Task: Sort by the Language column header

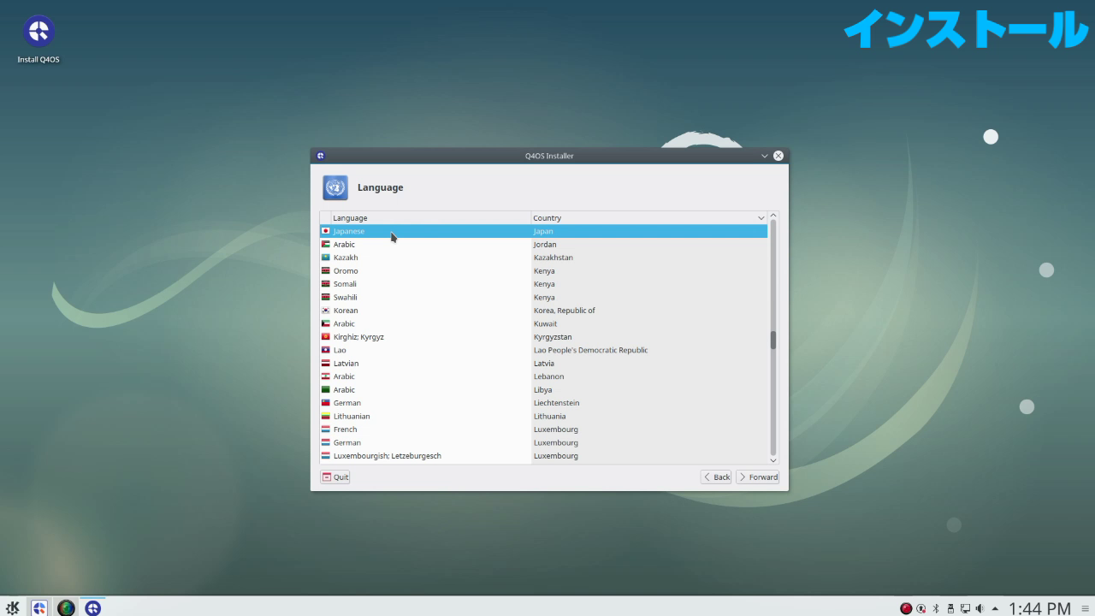Action: tap(431, 218)
